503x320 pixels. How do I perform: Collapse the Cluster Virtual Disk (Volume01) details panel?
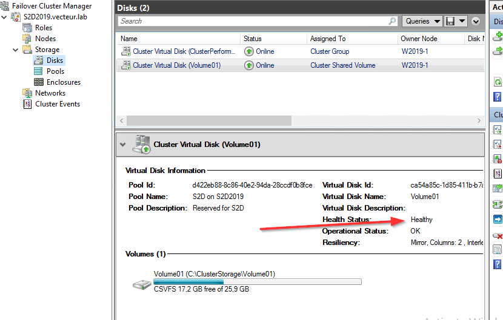click(124, 145)
